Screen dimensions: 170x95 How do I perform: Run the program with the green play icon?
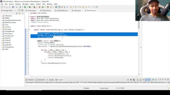pos(25,7)
